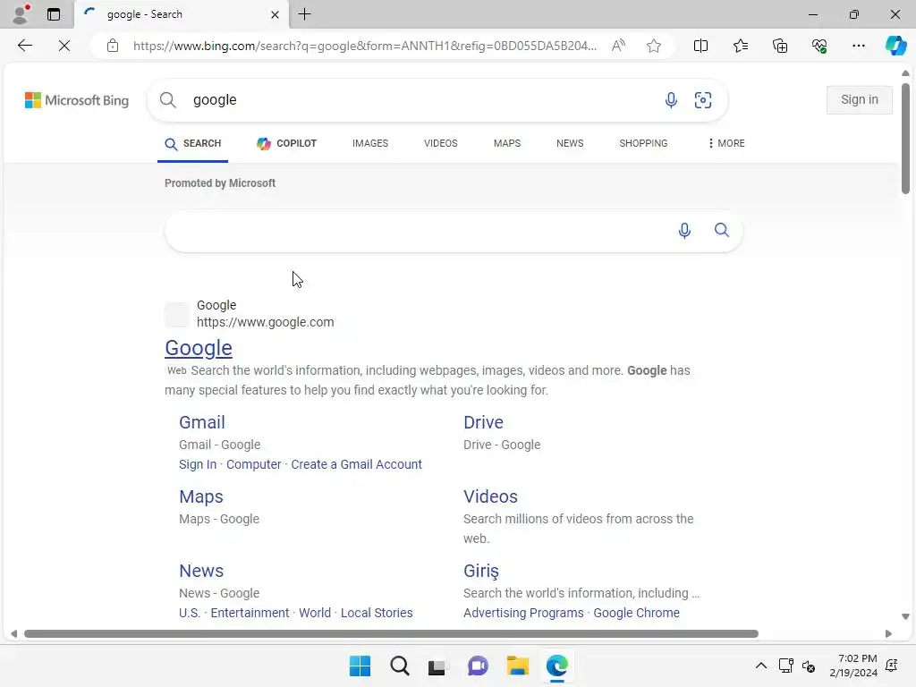Expand the MORE menu

coord(726,144)
